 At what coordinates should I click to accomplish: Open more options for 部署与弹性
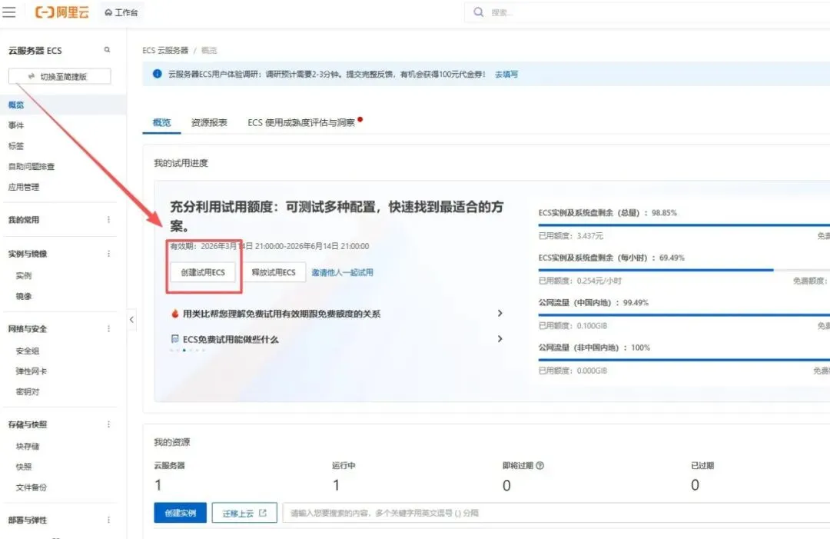pos(108,520)
